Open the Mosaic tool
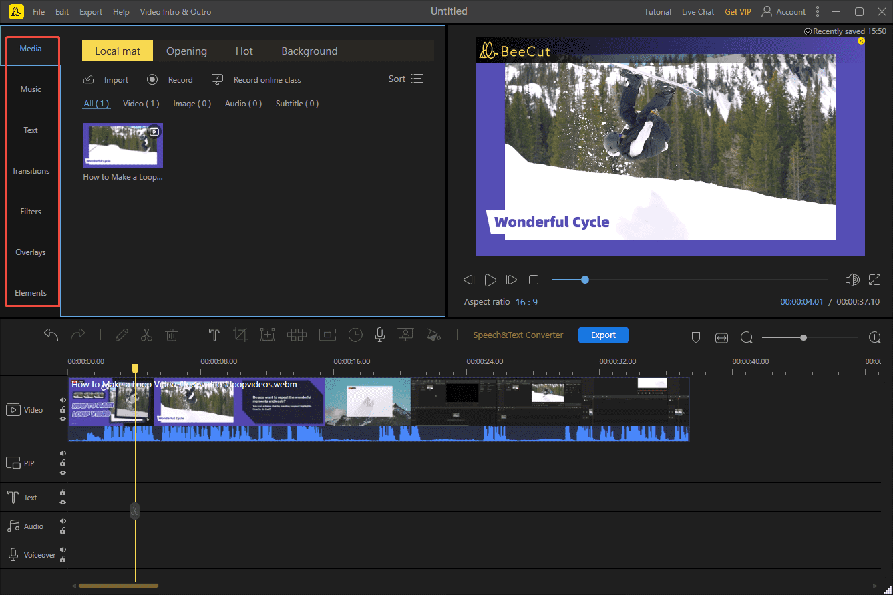Screen dimensions: 893x595 point(297,335)
